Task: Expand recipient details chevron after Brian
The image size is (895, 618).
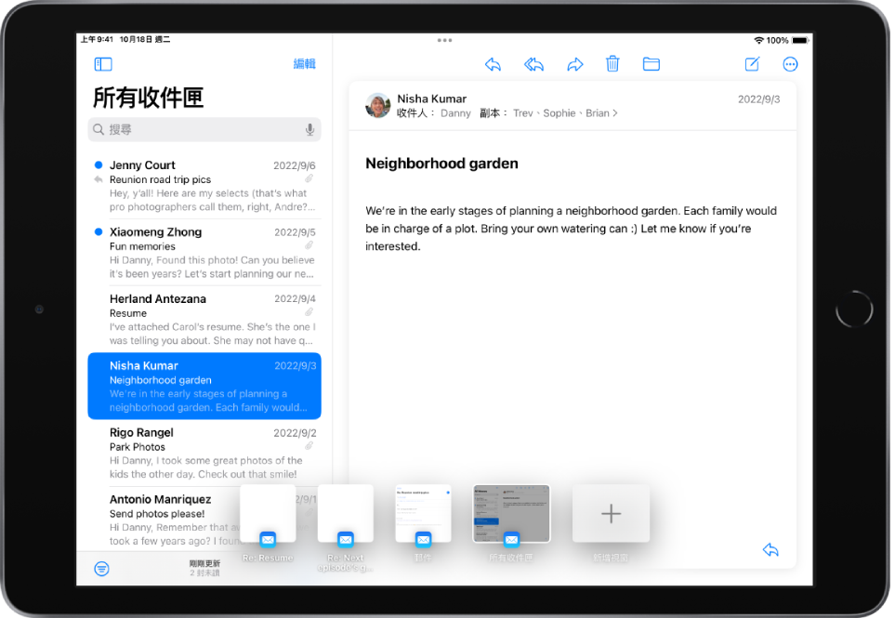Action: pos(614,113)
